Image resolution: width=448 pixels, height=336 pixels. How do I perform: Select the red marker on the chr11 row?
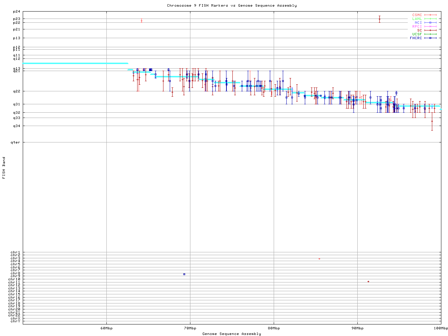tap(368, 281)
